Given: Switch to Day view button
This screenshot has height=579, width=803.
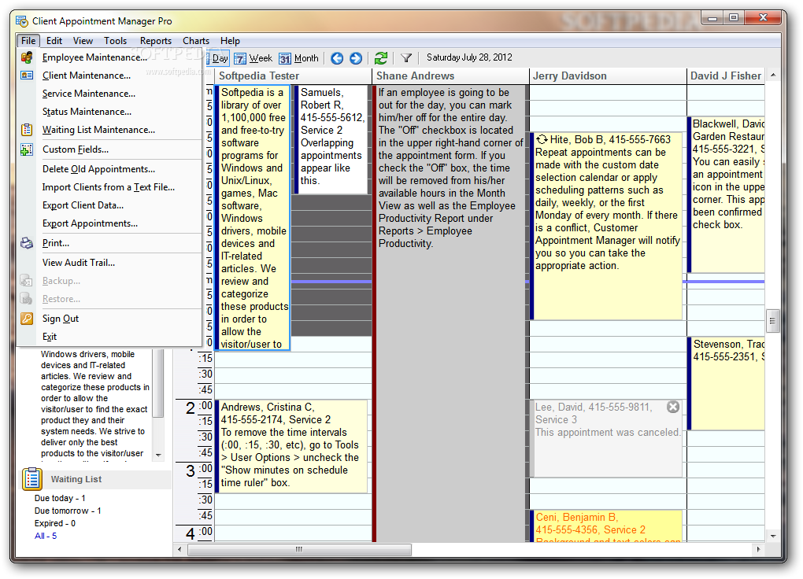Looking at the screenshot, I should (220, 58).
